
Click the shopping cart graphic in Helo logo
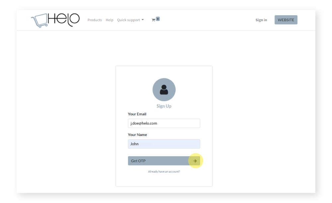tap(39, 21)
